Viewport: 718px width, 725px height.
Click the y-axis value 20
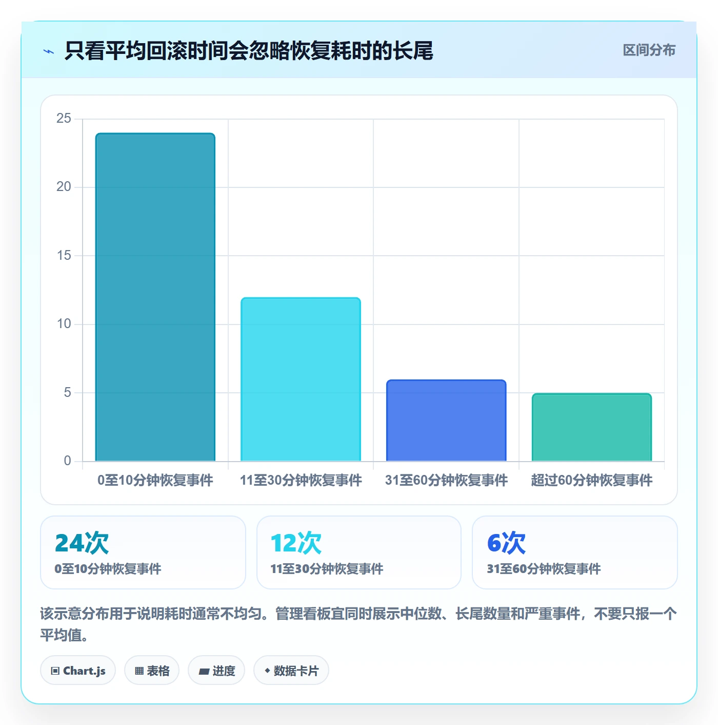(64, 187)
